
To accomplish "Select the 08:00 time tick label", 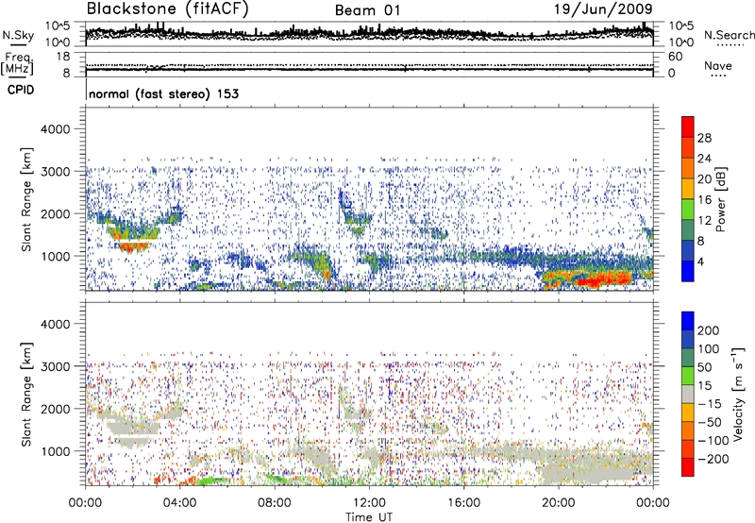I will [274, 503].
